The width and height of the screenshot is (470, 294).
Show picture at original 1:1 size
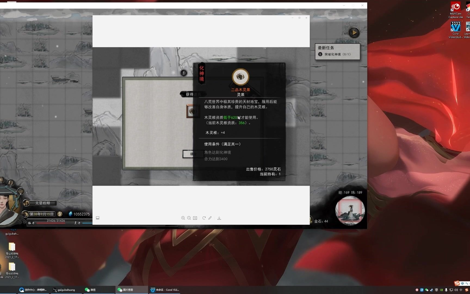tap(195, 218)
